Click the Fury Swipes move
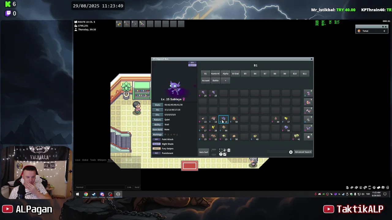Screen dimensions: 392x220 [x=167, y=148]
